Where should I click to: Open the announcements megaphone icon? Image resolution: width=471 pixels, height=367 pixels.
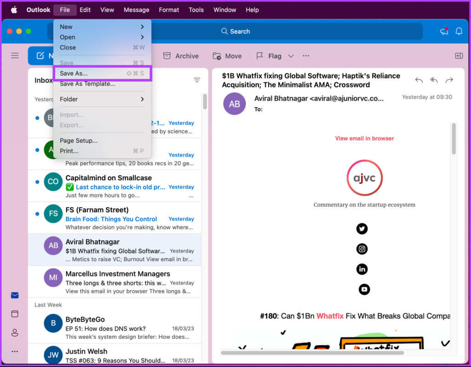[444, 31]
